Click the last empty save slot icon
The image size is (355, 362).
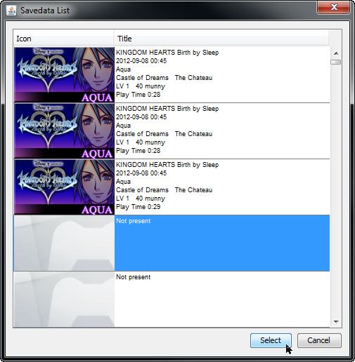(x=64, y=300)
